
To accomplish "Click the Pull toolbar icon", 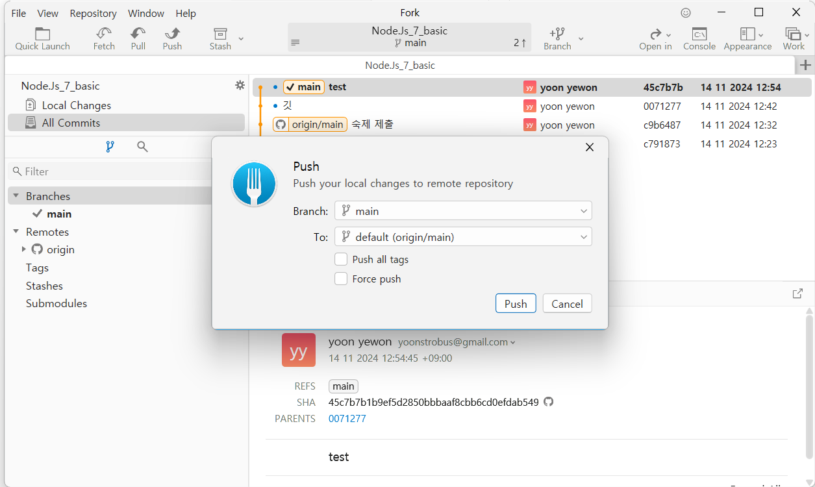I will [138, 39].
